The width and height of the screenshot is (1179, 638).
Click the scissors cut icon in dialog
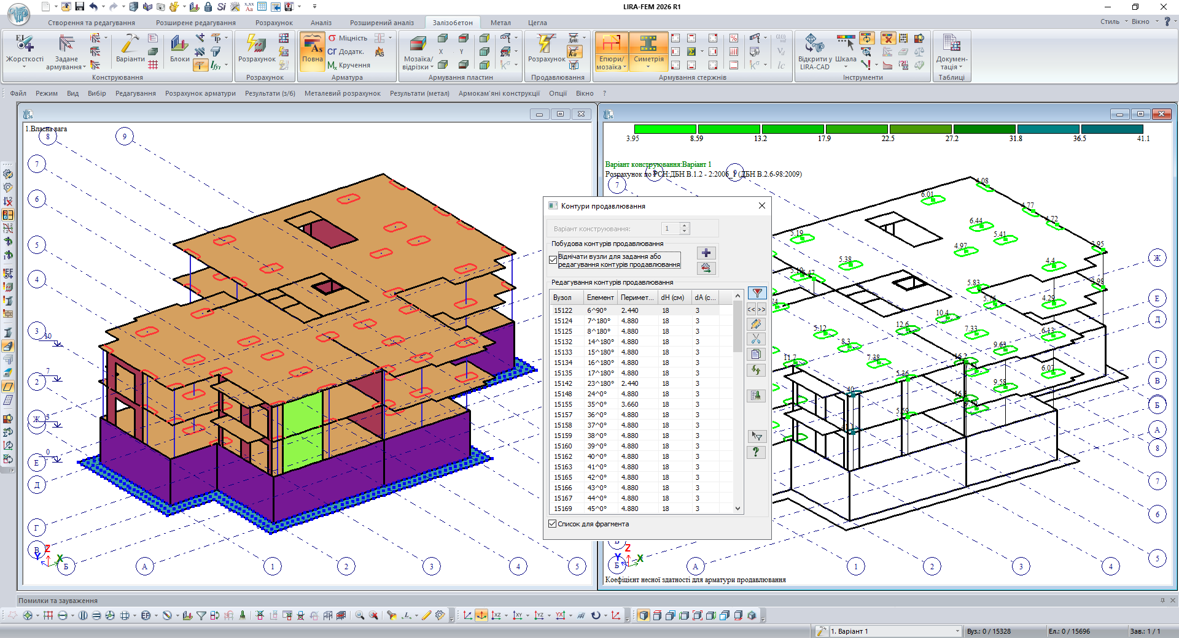(x=756, y=339)
